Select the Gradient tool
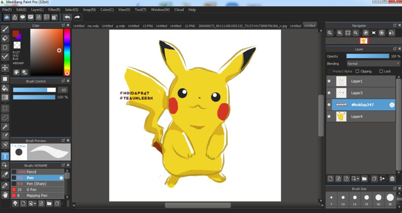 pyautogui.click(x=5, y=97)
